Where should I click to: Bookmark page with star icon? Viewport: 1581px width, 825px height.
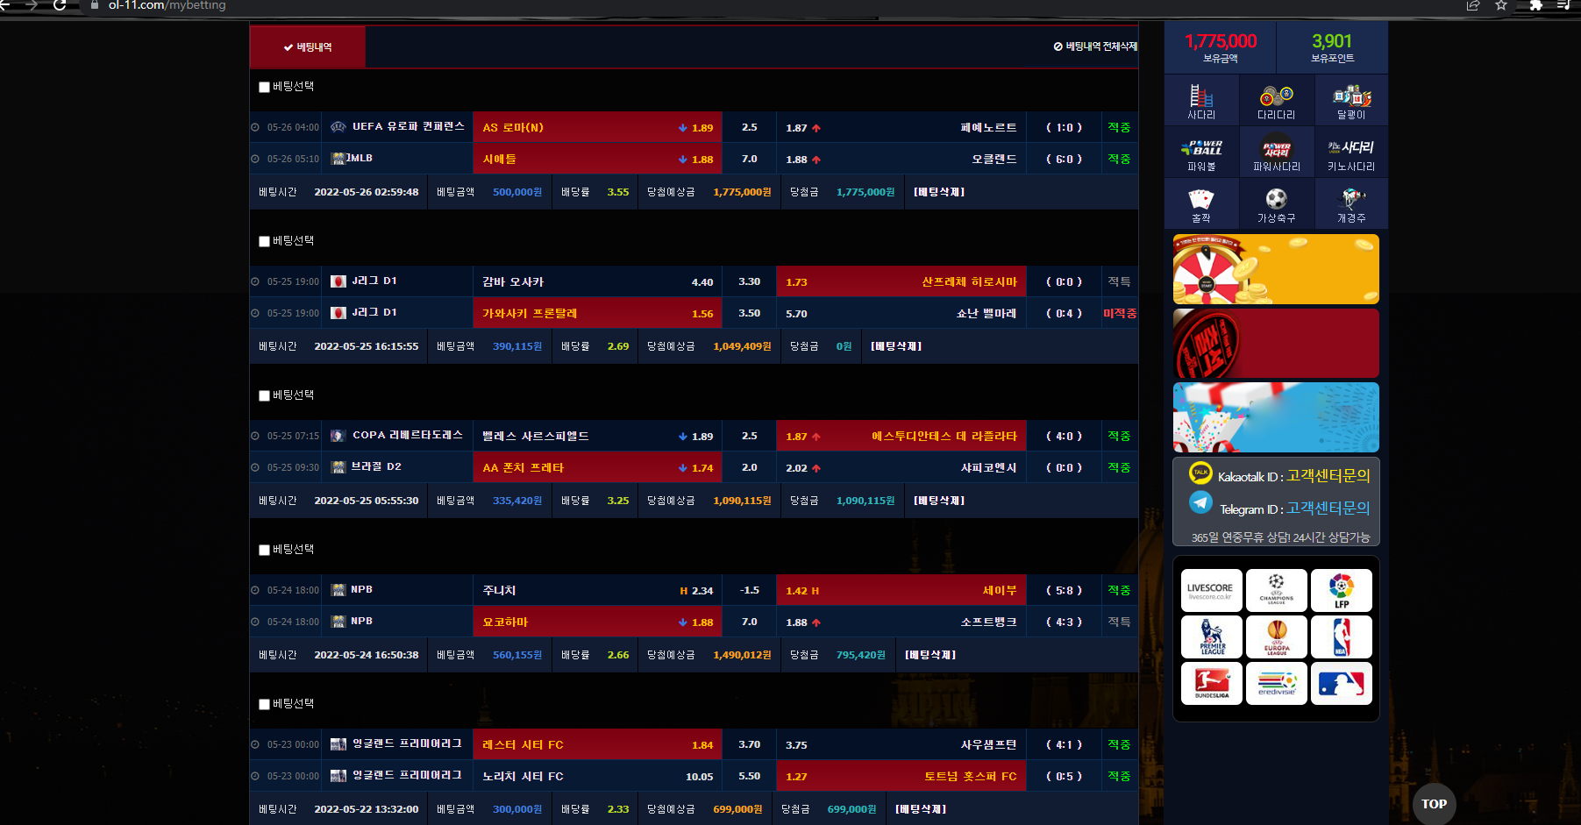tap(1501, 5)
